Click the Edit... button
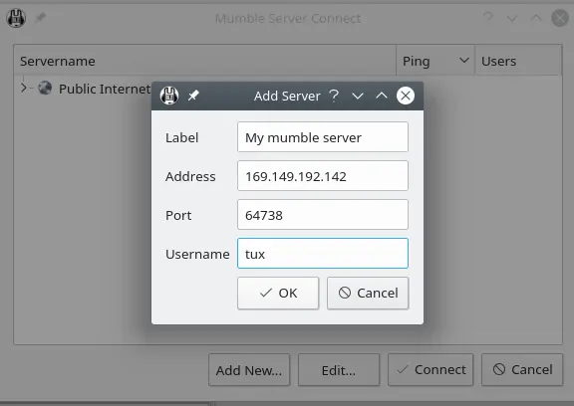 (x=339, y=370)
